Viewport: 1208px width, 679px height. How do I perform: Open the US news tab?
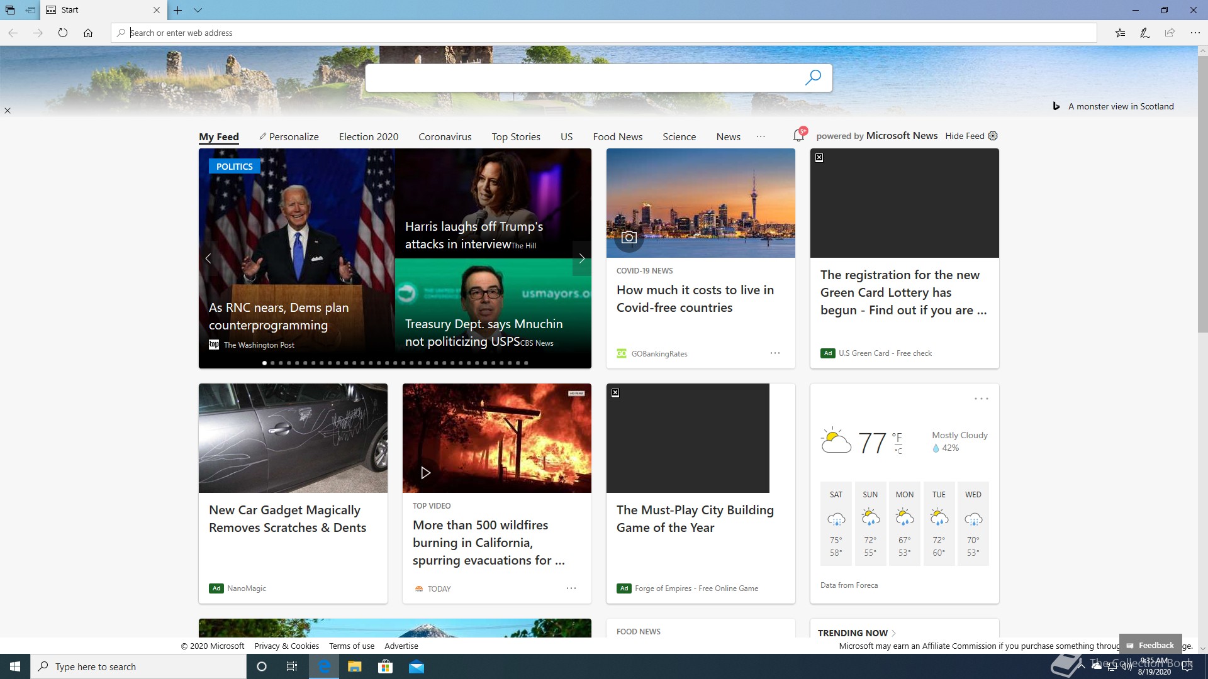(x=566, y=136)
